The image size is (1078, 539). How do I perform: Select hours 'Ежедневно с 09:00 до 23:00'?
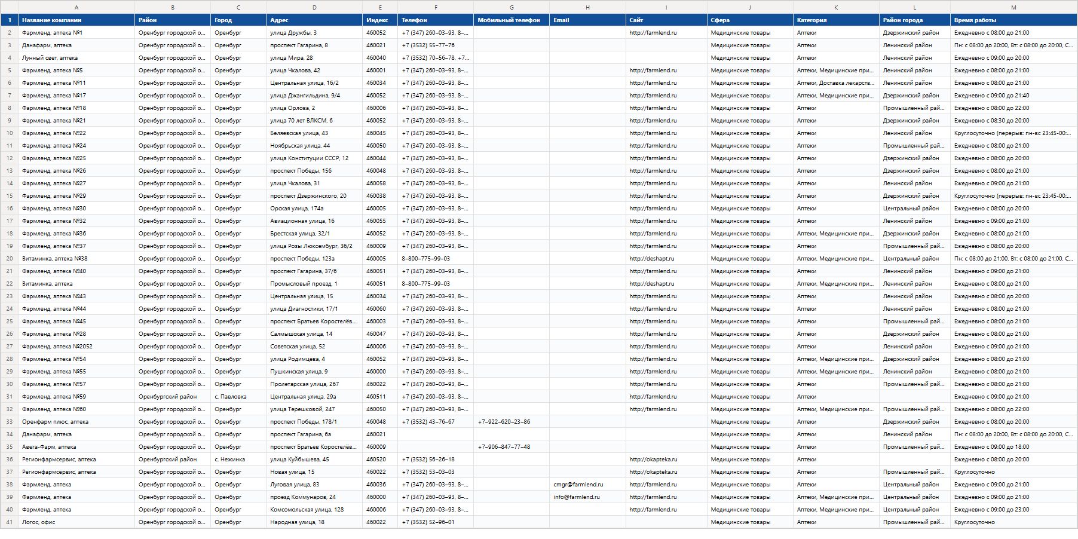pos(1013,510)
